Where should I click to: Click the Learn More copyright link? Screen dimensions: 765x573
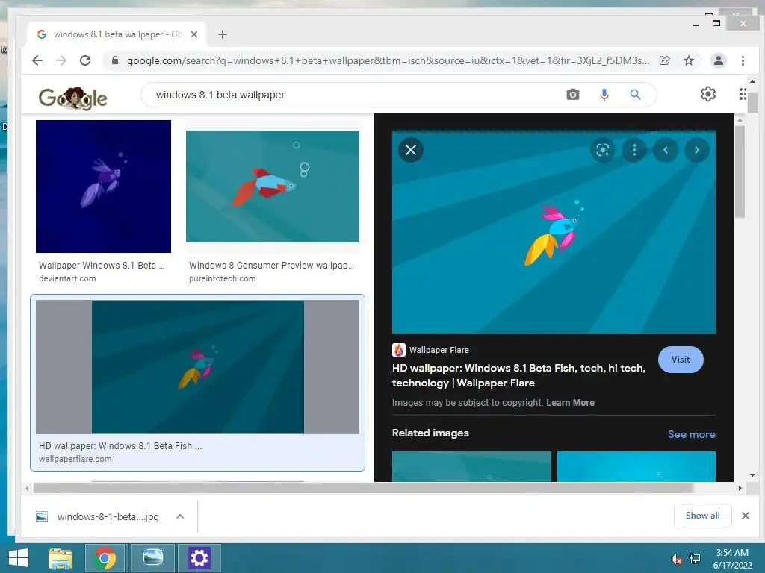pos(570,402)
